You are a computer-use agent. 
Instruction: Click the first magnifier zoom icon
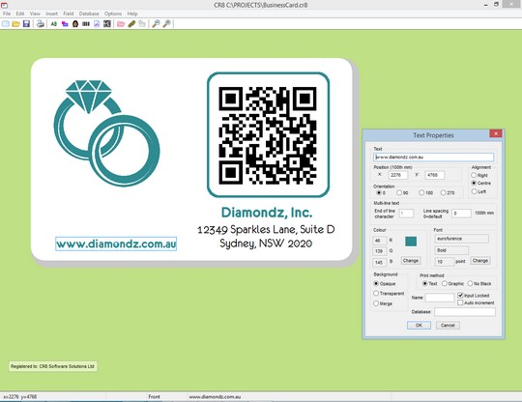coord(156,24)
